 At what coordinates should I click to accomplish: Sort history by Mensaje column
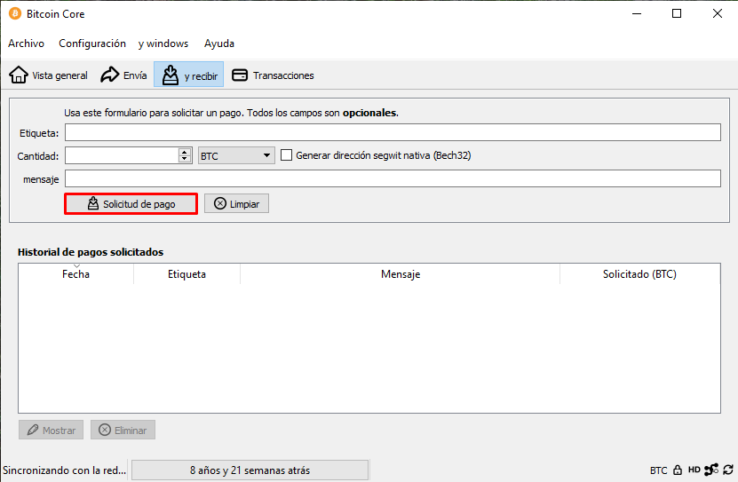point(400,273)
